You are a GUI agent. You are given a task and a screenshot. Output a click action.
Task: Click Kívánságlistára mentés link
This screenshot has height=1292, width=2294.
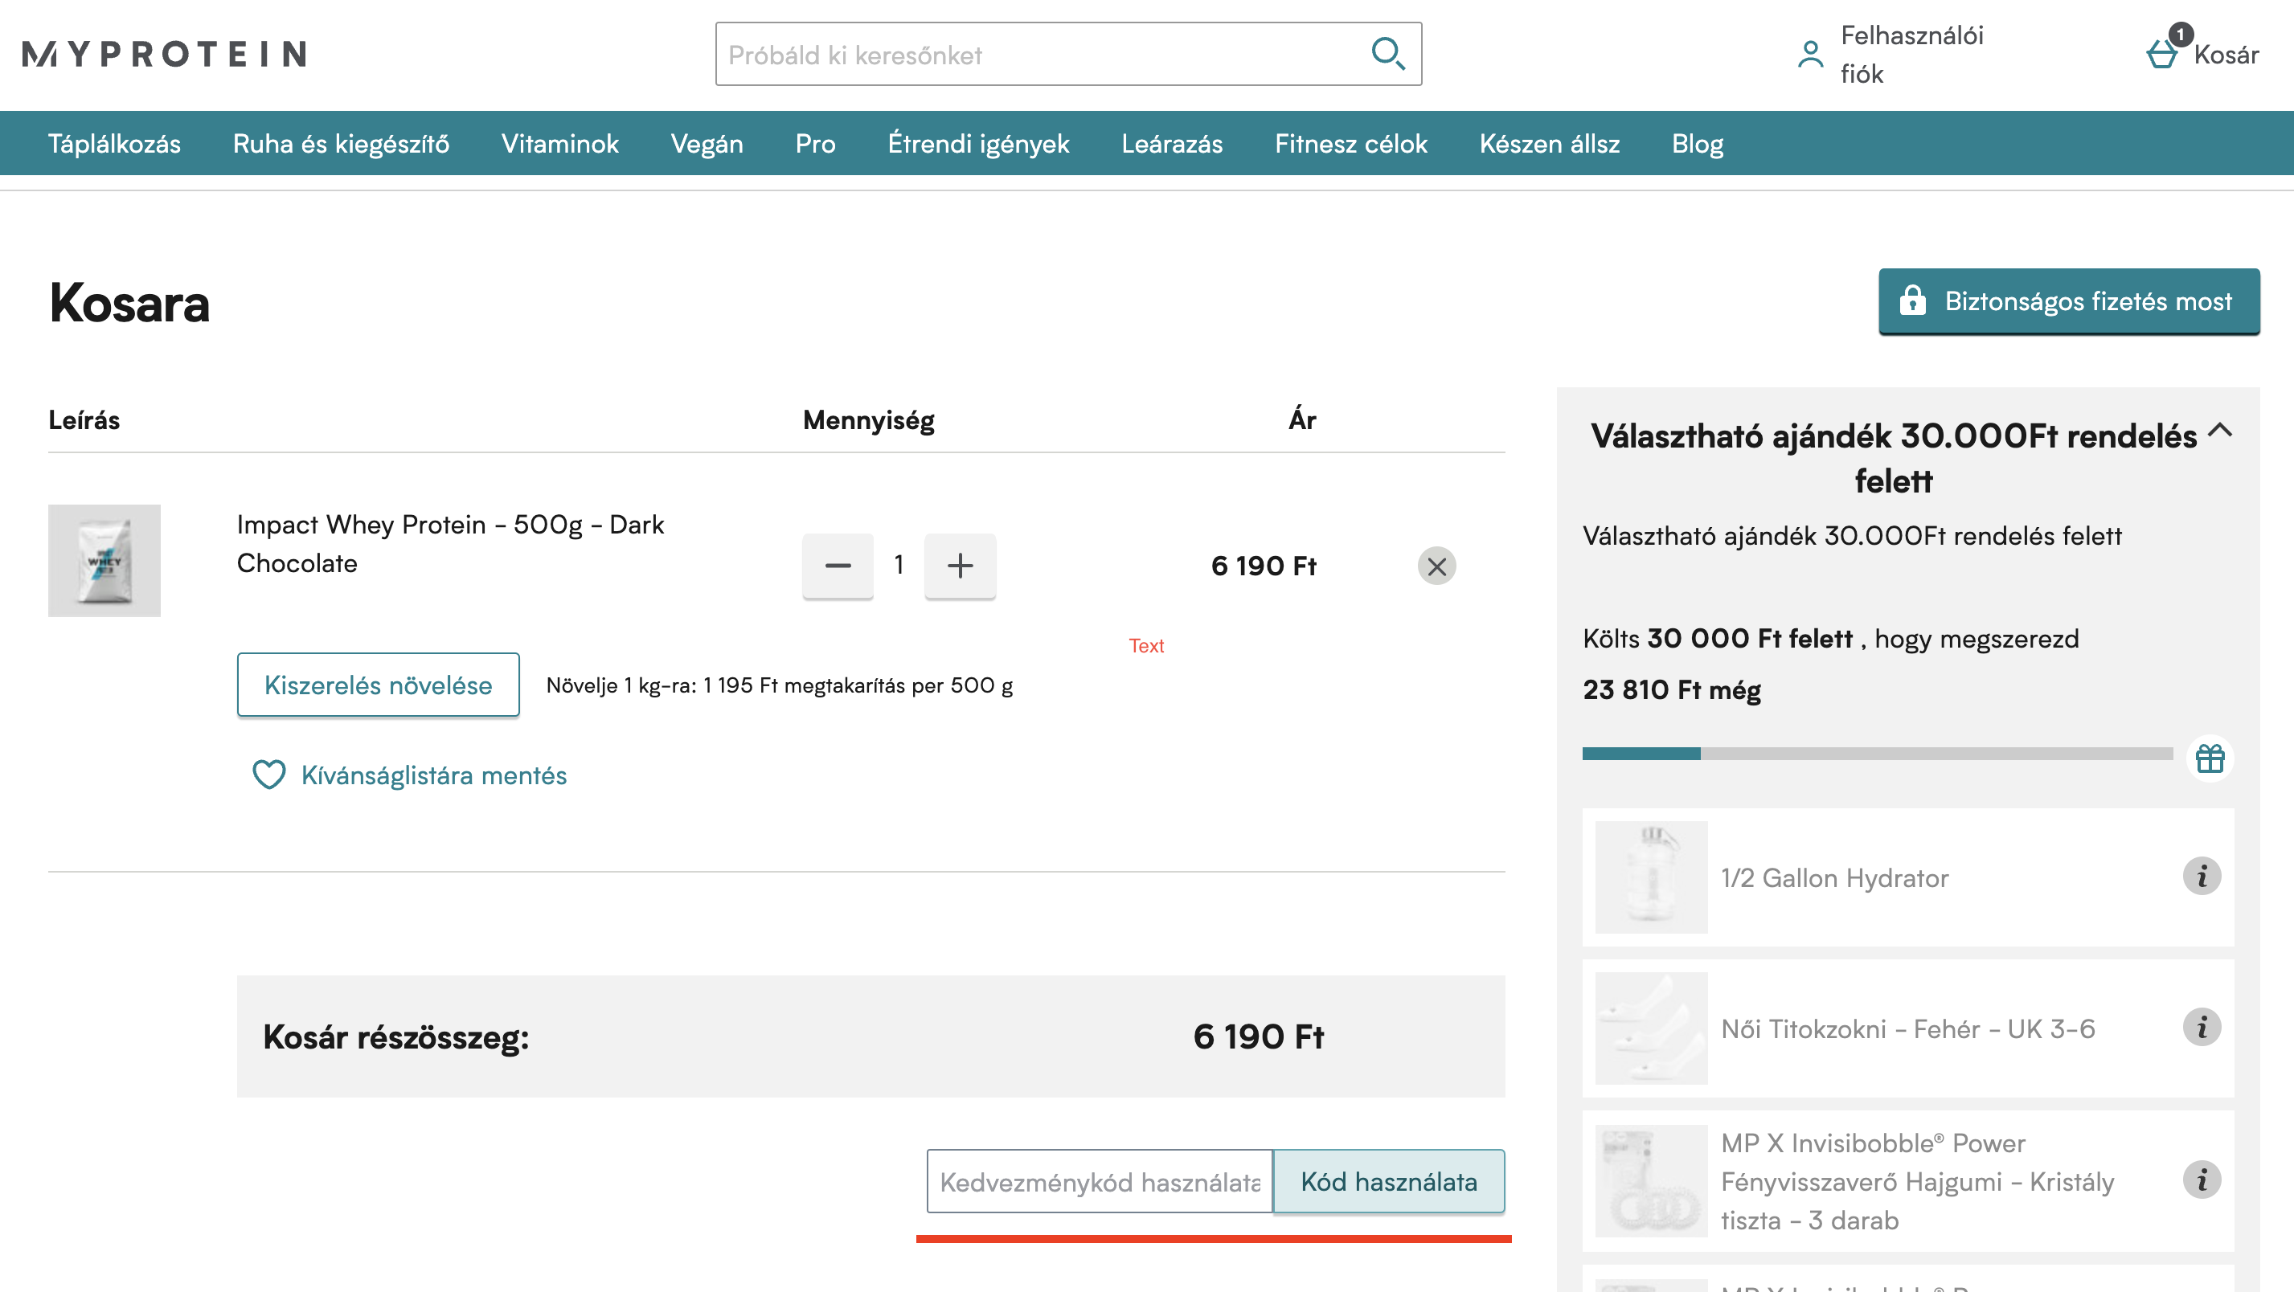point(434,775)
